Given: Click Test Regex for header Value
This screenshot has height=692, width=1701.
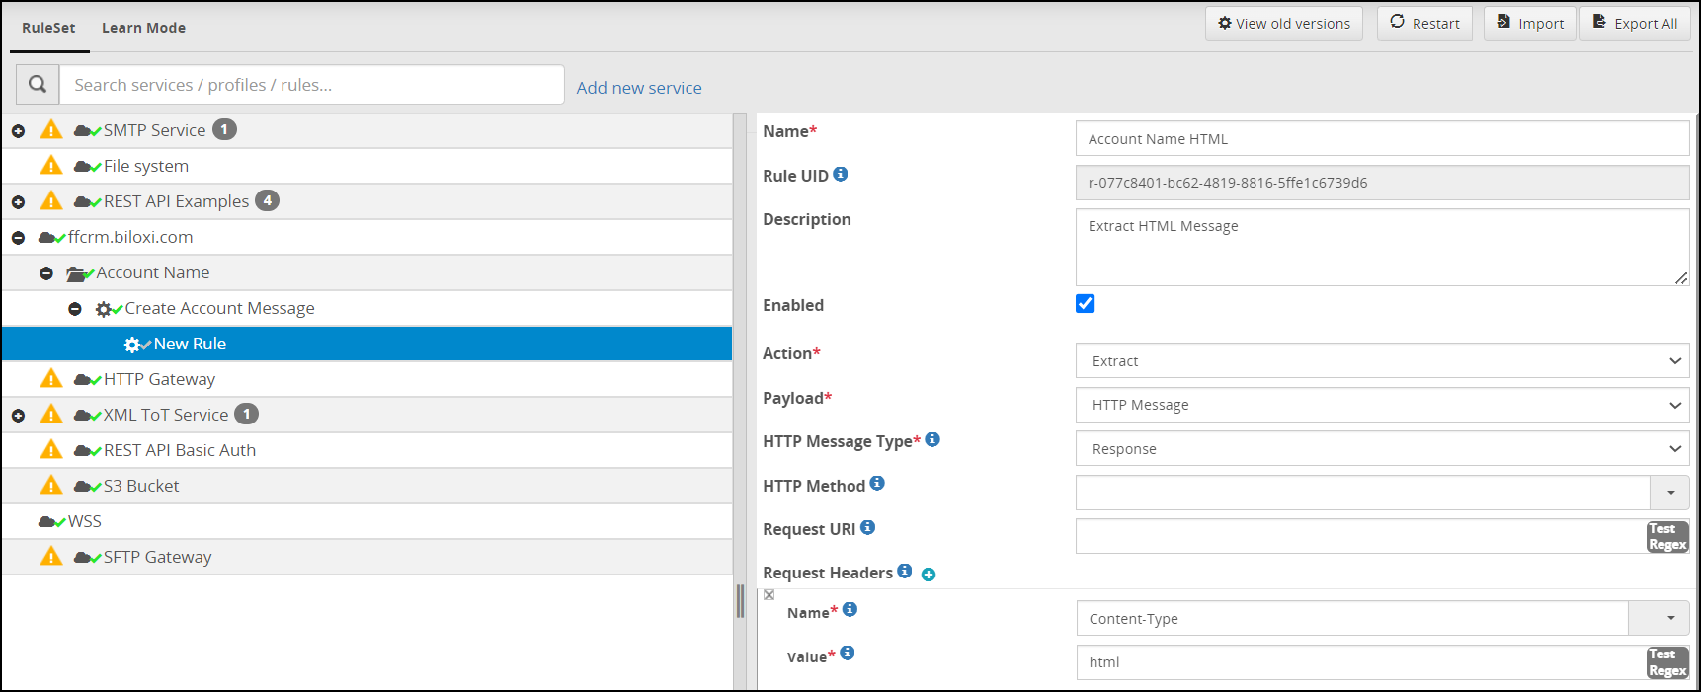Looking at the screenshot, I should coord(1667,662).
